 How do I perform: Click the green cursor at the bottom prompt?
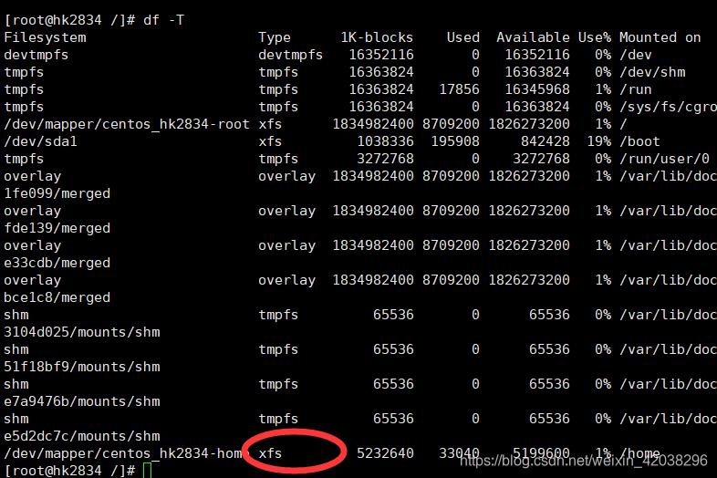coord(147,471)
